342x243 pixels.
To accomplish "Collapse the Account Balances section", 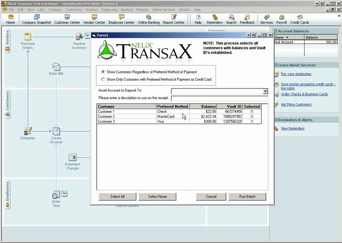I will [x=276, y=31].
